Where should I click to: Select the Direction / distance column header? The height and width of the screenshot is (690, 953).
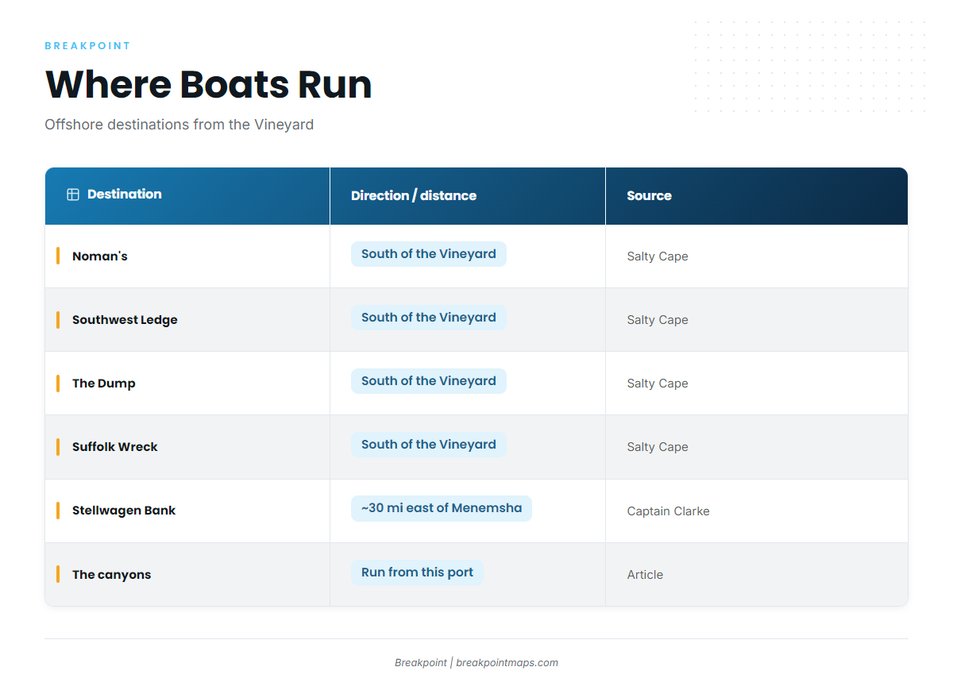(468, 196)
